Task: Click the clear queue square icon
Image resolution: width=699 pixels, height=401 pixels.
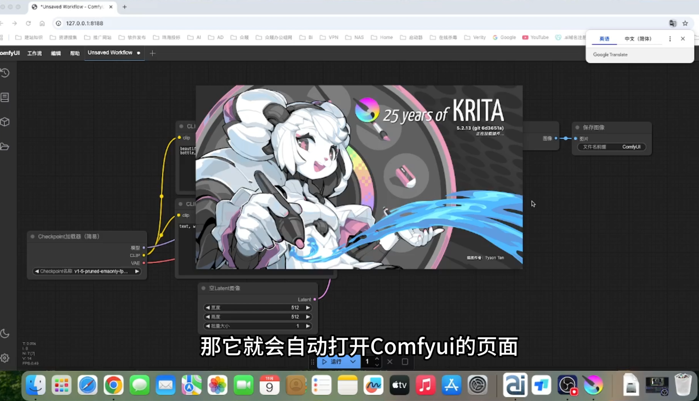Action: click(x=405, y=362)
